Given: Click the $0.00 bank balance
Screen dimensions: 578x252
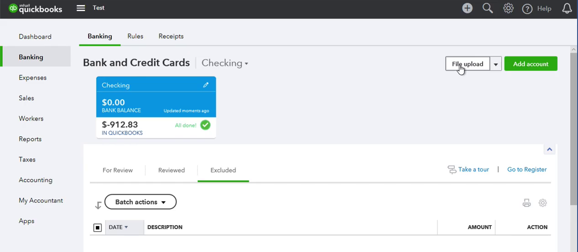Looking at the screenshot, I should 113,103.
